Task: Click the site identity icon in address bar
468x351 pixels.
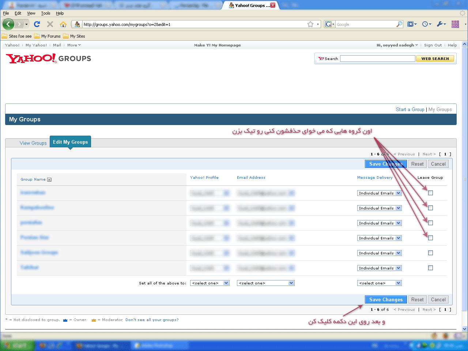Action: tap(77, 24)
